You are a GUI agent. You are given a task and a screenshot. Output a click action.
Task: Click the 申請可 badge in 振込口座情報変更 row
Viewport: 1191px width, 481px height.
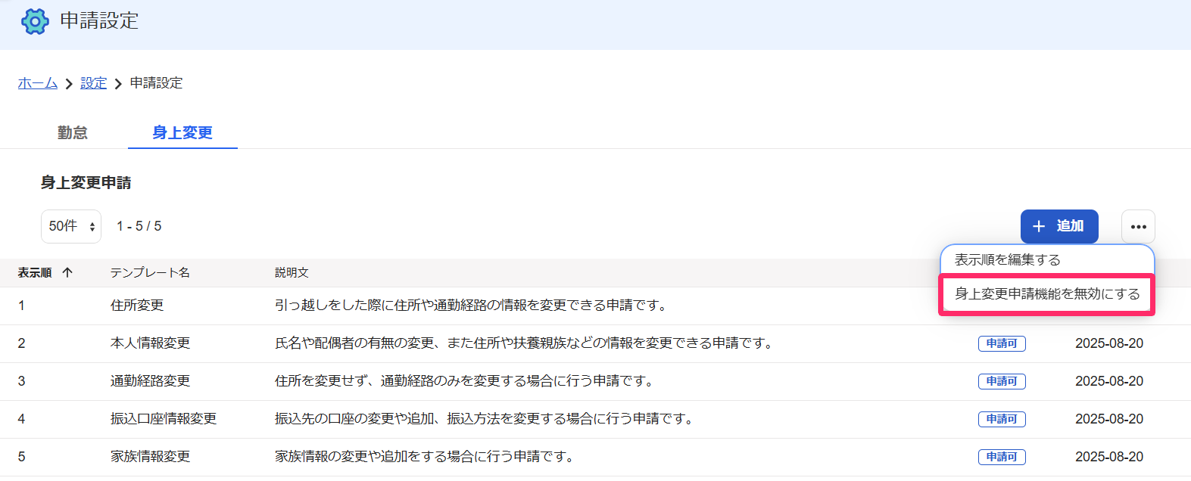[1002, 419]
